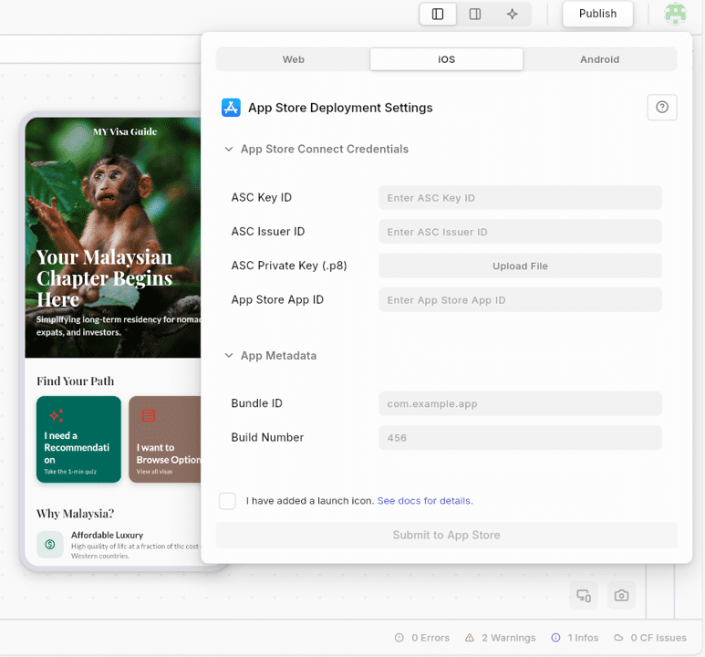Image resolution: width=705 pixels, height=657 pixels.
Task: Focus the ASC Issuer ID field
Action: tap(520, 232)
